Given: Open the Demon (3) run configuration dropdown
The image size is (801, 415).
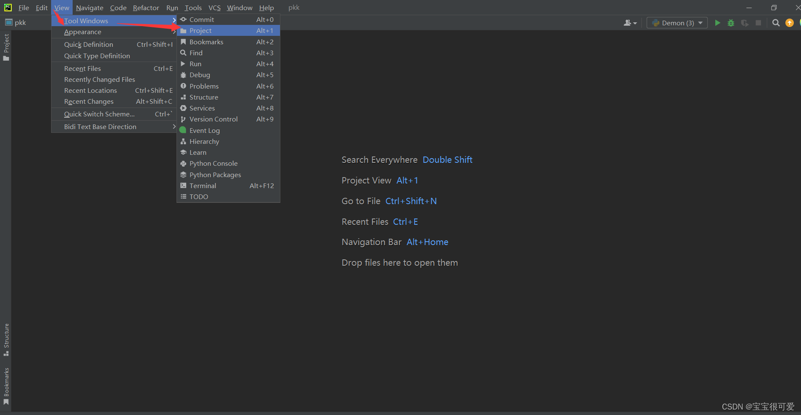Looking at the screenshot, I should pos(677,23).
